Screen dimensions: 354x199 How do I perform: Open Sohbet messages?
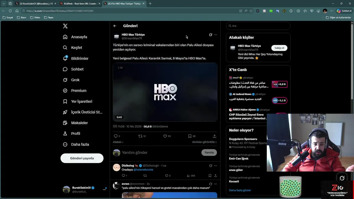click(73, 69)
